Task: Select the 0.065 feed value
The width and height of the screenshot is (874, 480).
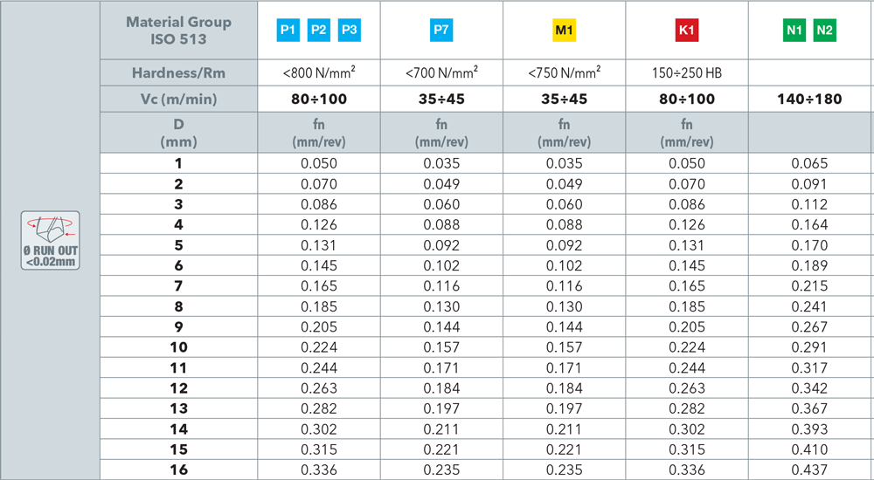Action: pyautogui.click(x=809, y=163)
